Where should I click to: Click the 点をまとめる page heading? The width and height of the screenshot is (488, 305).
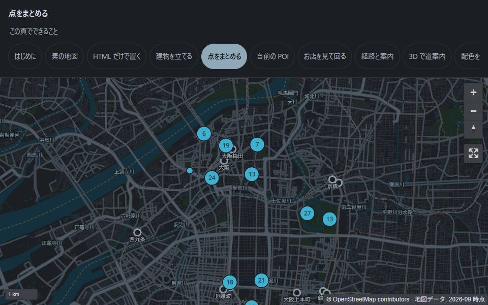28,13
